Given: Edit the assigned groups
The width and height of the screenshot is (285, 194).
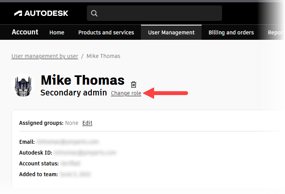Looking at the screenshot, I should [x=87, y=123].
